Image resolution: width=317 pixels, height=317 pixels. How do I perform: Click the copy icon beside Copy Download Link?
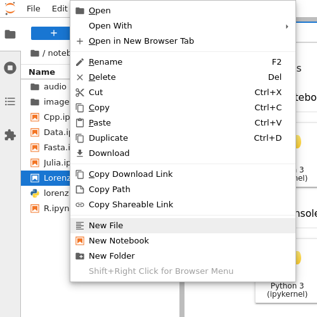[80, 174]
